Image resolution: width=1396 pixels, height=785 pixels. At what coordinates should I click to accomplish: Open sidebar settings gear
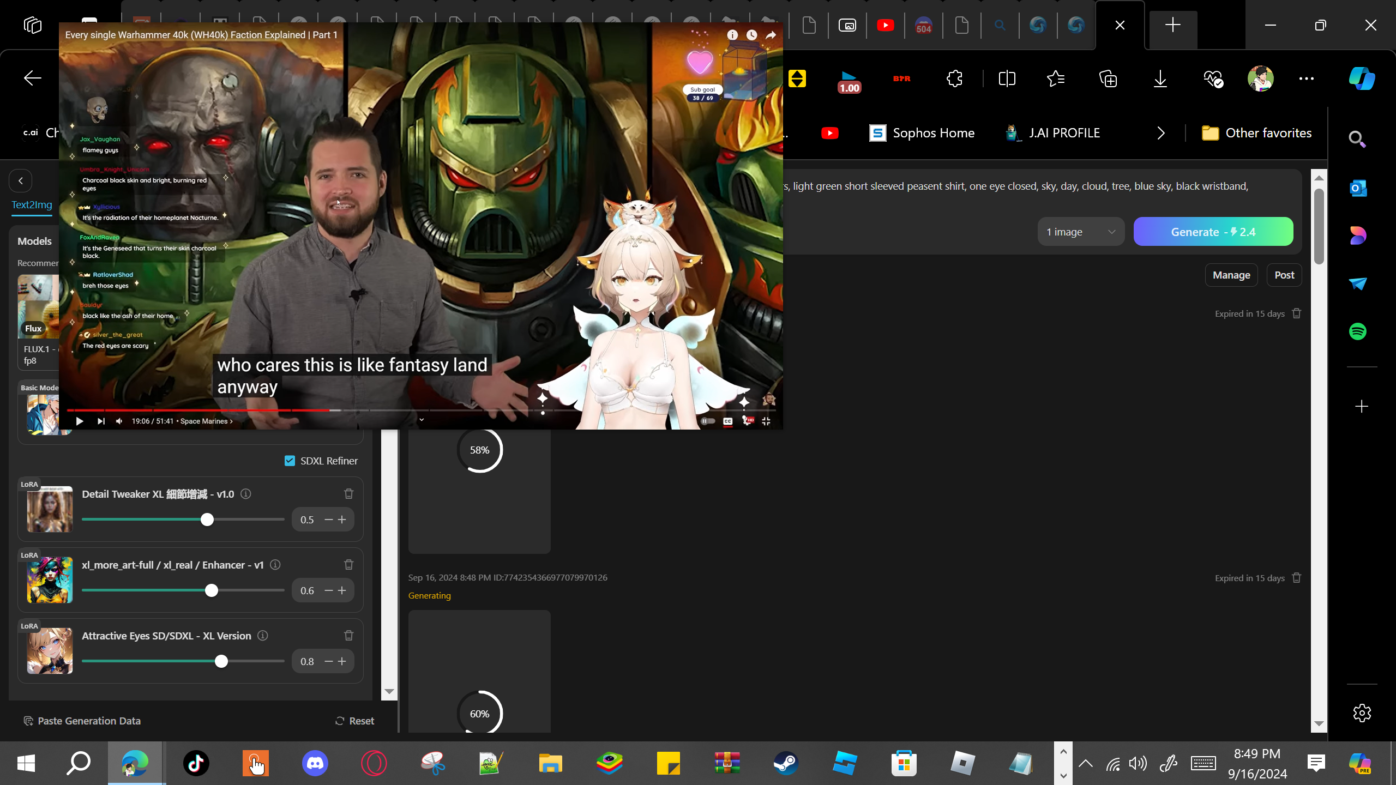pyautogui.click(x=1362, y=713)
